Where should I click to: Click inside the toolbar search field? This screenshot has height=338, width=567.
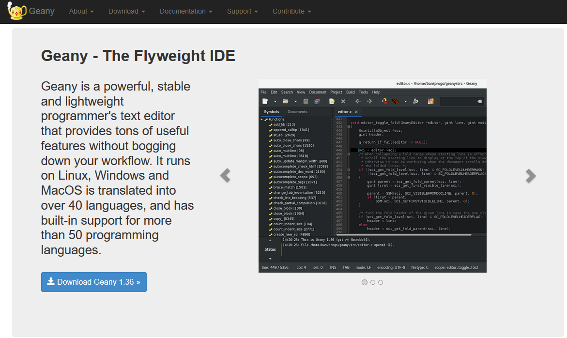460,101
